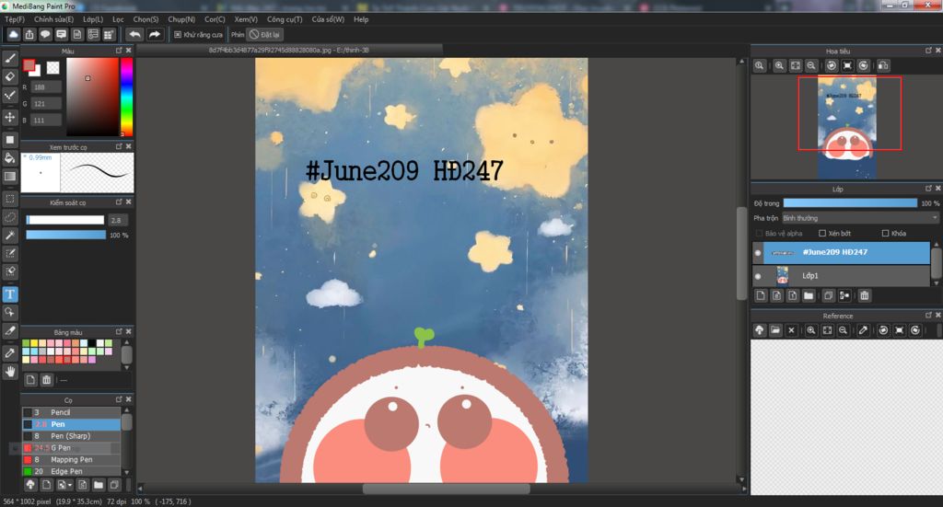Screen dimensions: 943x507
Task: Duplicate layer icon in Layer panel
Action: coord(828,295)
